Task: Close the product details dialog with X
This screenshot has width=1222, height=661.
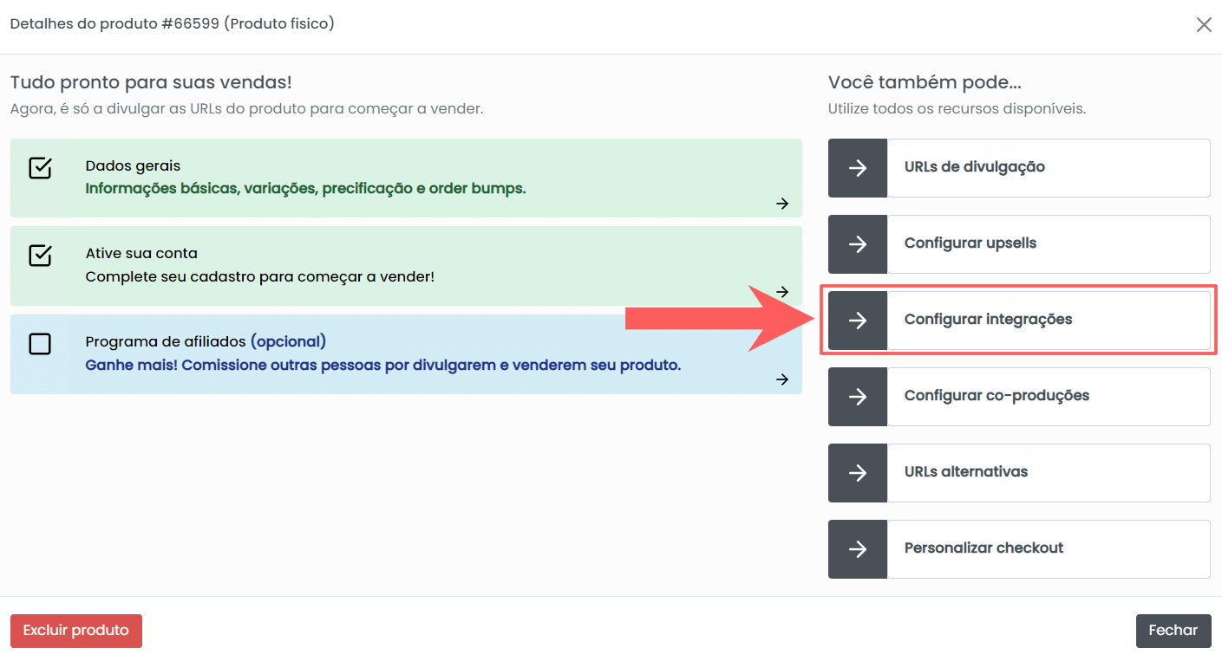Action: tap(1204, 25)
